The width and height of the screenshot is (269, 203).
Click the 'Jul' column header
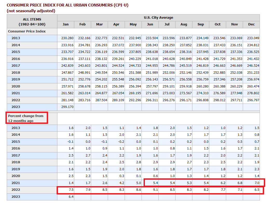[167, 24]
